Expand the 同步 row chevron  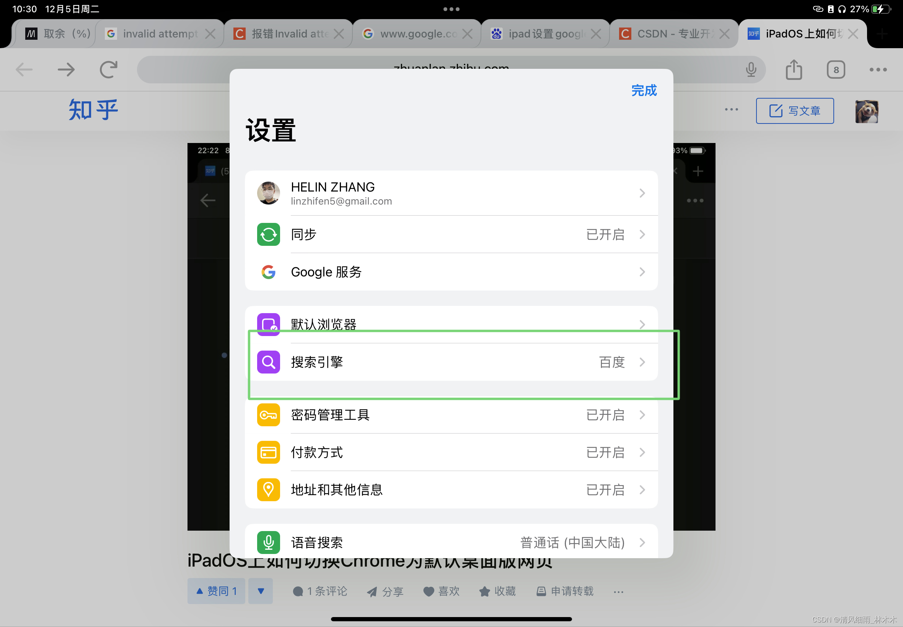coord(642,234)
